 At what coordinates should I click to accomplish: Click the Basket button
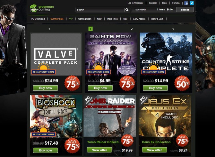pyautogui.click(x=185, y=10)
